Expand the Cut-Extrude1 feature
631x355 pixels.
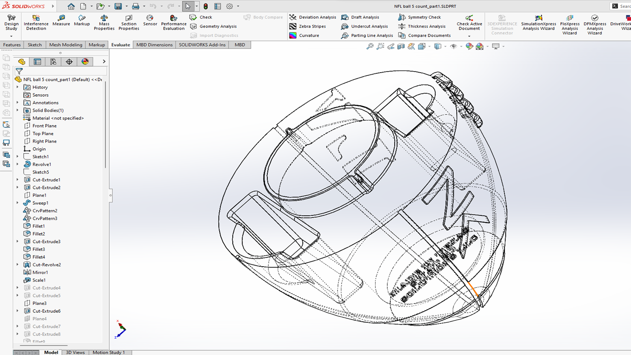point(17,180)
